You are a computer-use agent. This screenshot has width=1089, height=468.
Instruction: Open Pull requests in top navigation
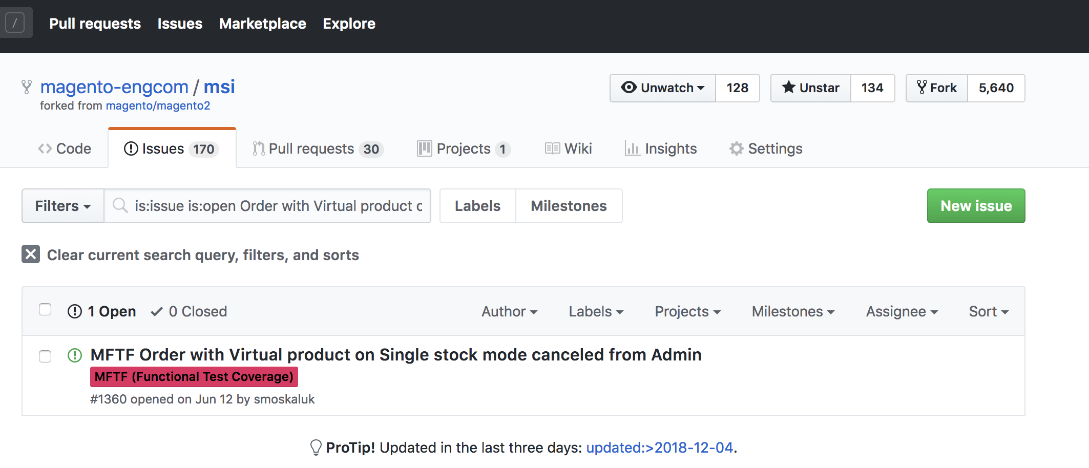click(95, 24)
